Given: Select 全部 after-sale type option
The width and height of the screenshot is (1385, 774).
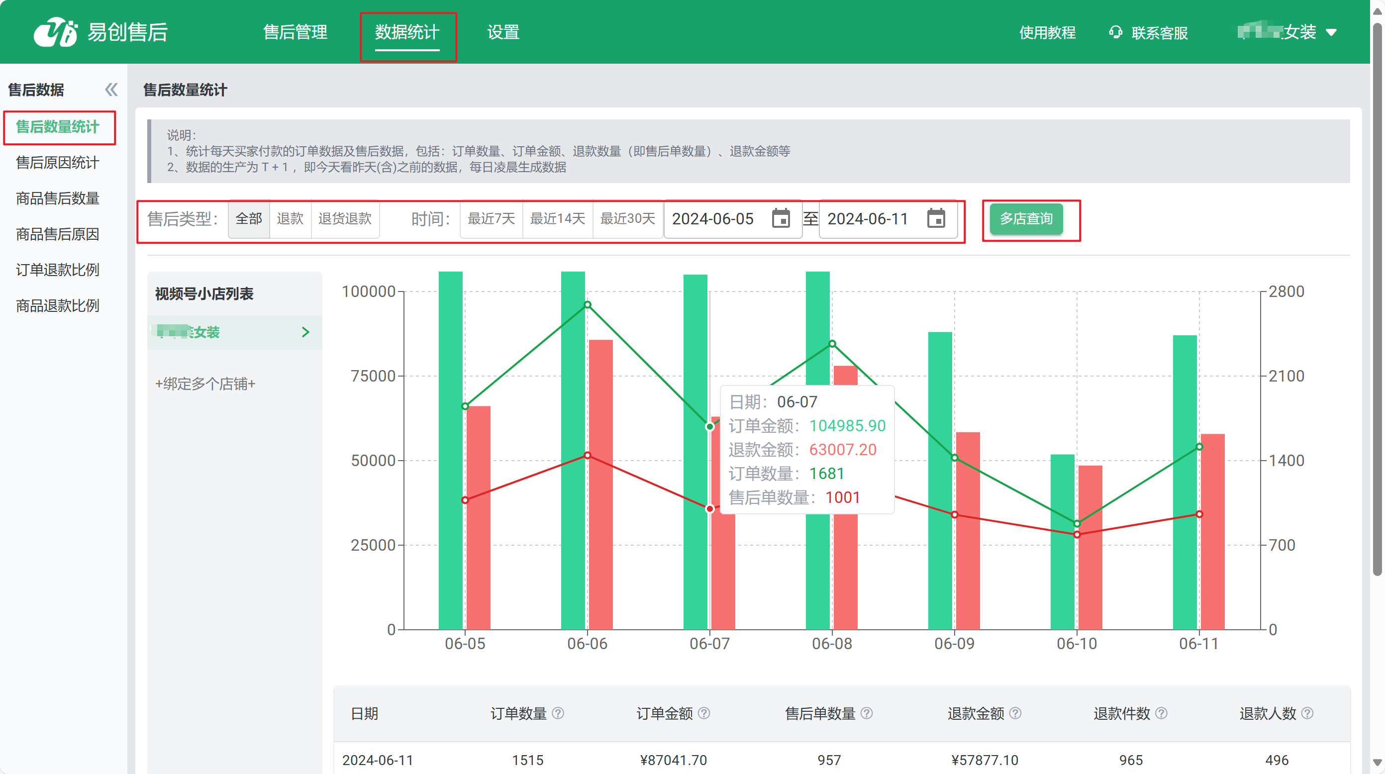Looking at the screenshot, I should (x=248, y=219).
